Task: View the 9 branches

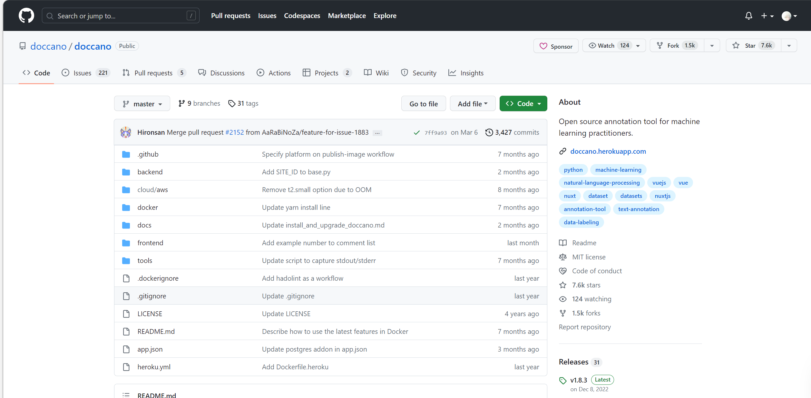Action: click(199, 103)
